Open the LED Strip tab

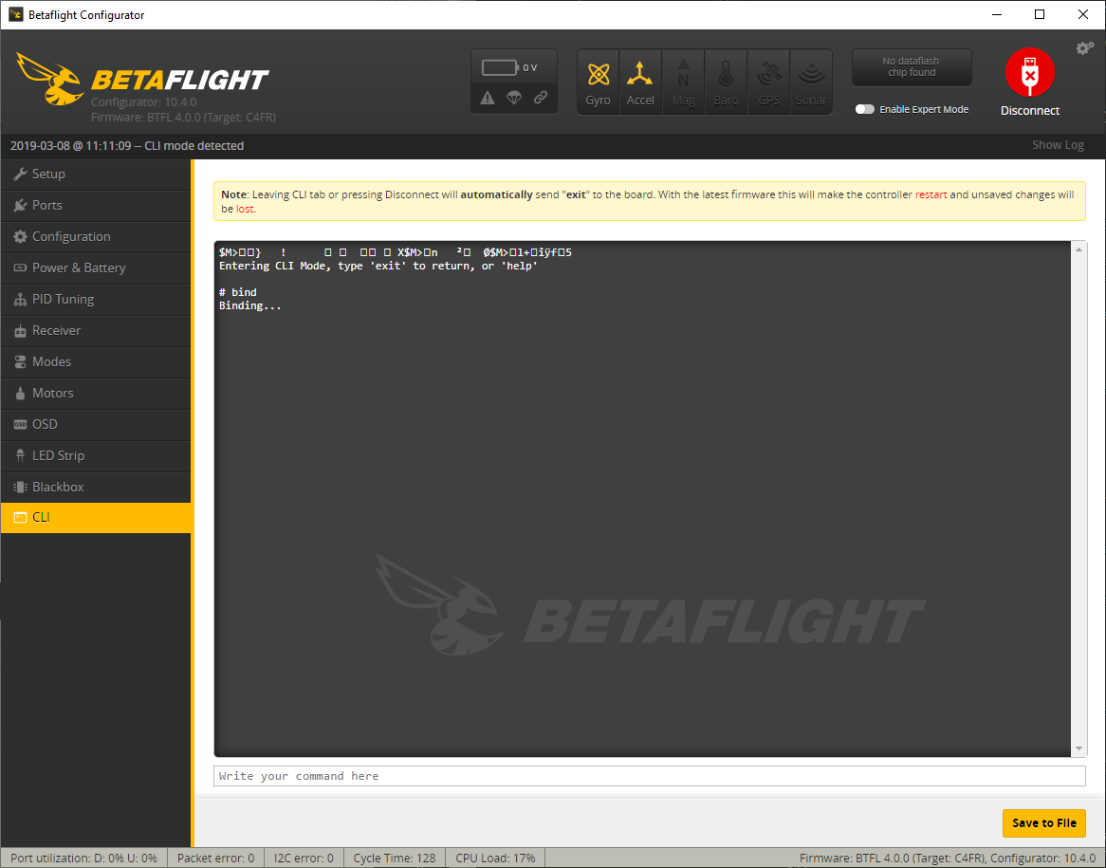(96, 456)
